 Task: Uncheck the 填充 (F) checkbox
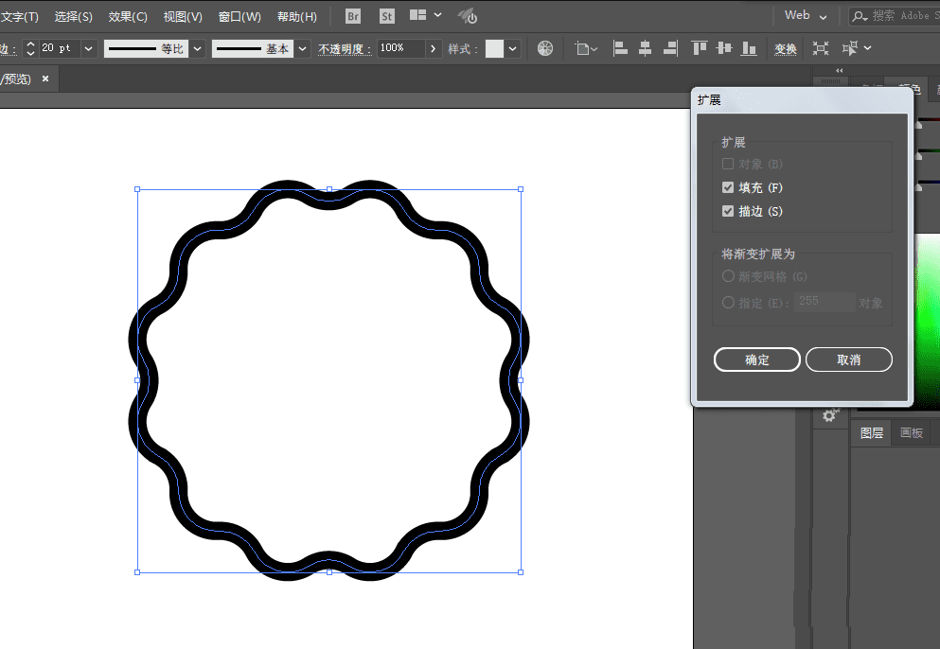point(728,188)
